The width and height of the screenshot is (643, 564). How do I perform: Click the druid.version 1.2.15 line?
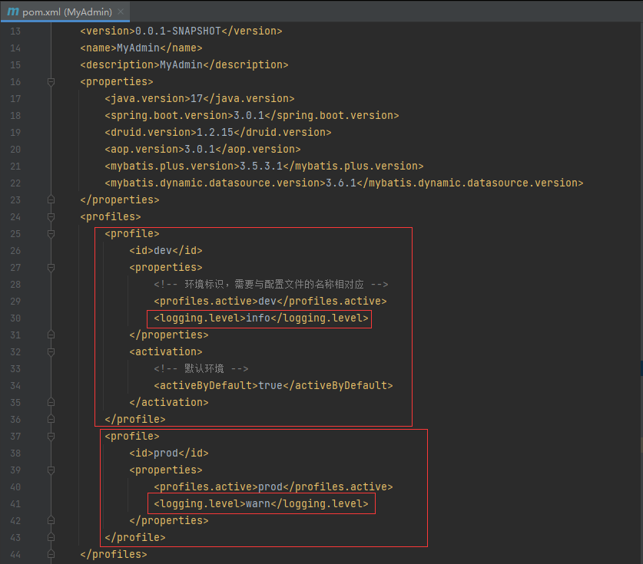coord(218,132)
